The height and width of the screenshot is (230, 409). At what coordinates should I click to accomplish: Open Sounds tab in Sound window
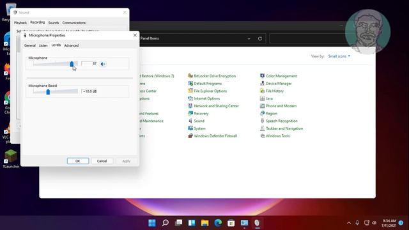(54, 23)
